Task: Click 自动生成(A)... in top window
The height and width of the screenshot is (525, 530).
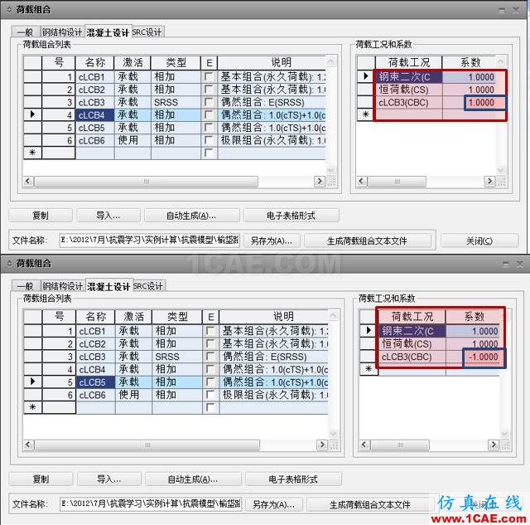Action: (x=191, y=216)
